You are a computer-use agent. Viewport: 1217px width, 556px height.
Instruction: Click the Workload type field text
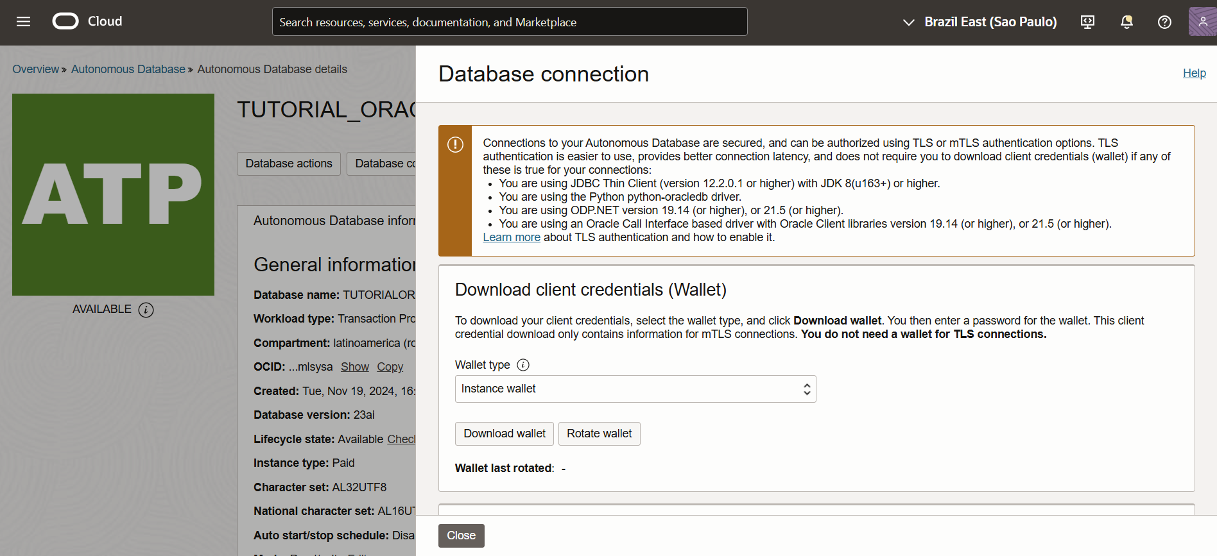(334, 319)
